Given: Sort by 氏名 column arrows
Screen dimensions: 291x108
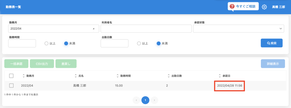Looking at the screenshot, I should 76,76.
